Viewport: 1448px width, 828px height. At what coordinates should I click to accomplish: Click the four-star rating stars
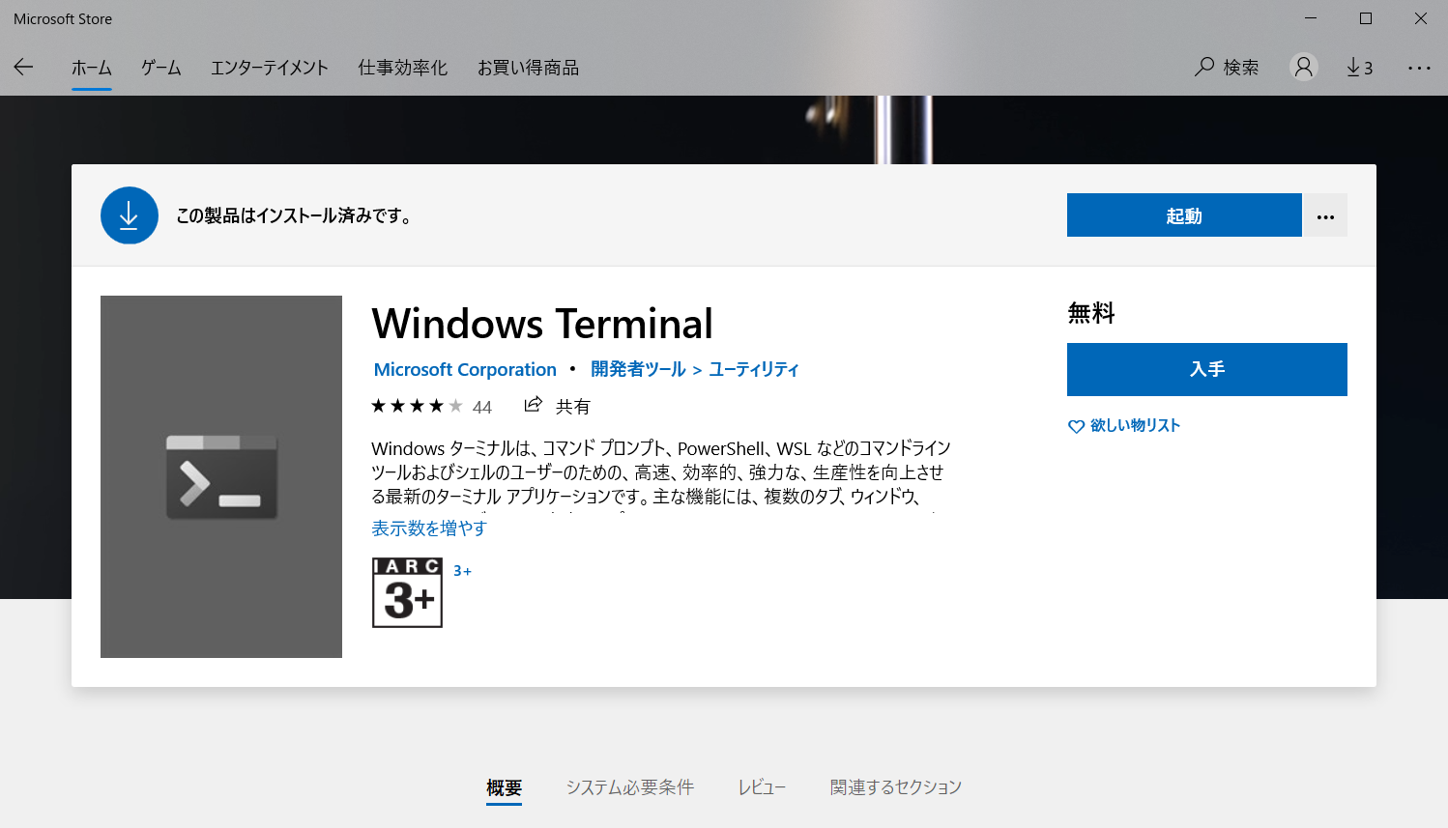click(x=416, y=406)
